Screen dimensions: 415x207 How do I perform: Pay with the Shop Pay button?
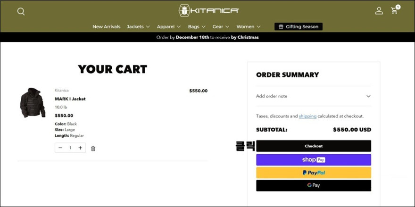(314, 160)
